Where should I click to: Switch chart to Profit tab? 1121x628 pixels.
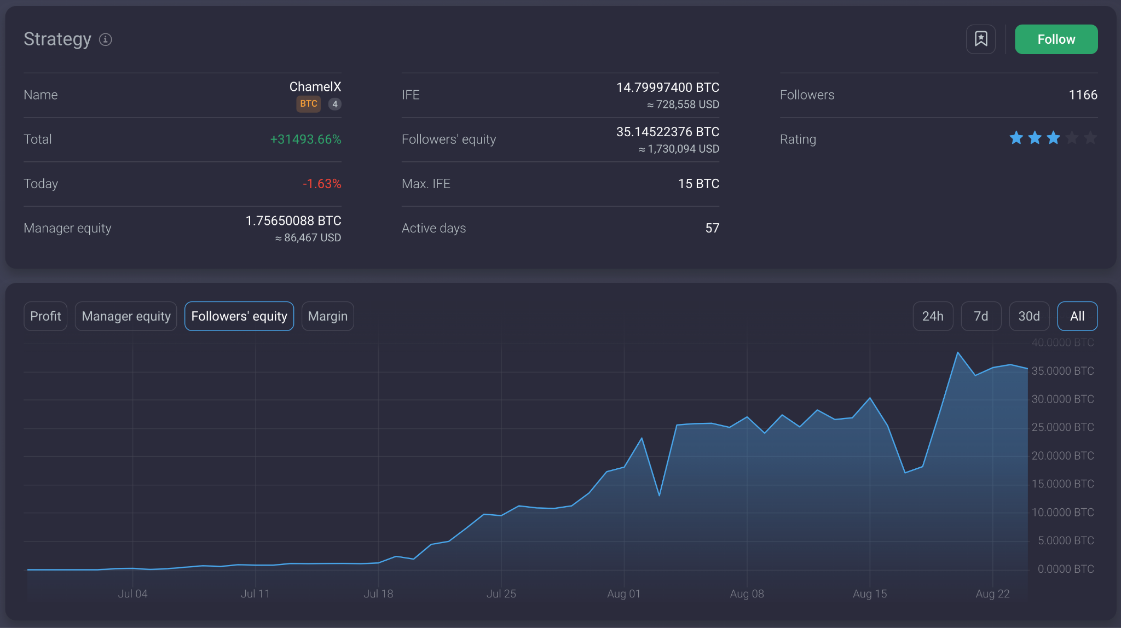tap(45, 316)
